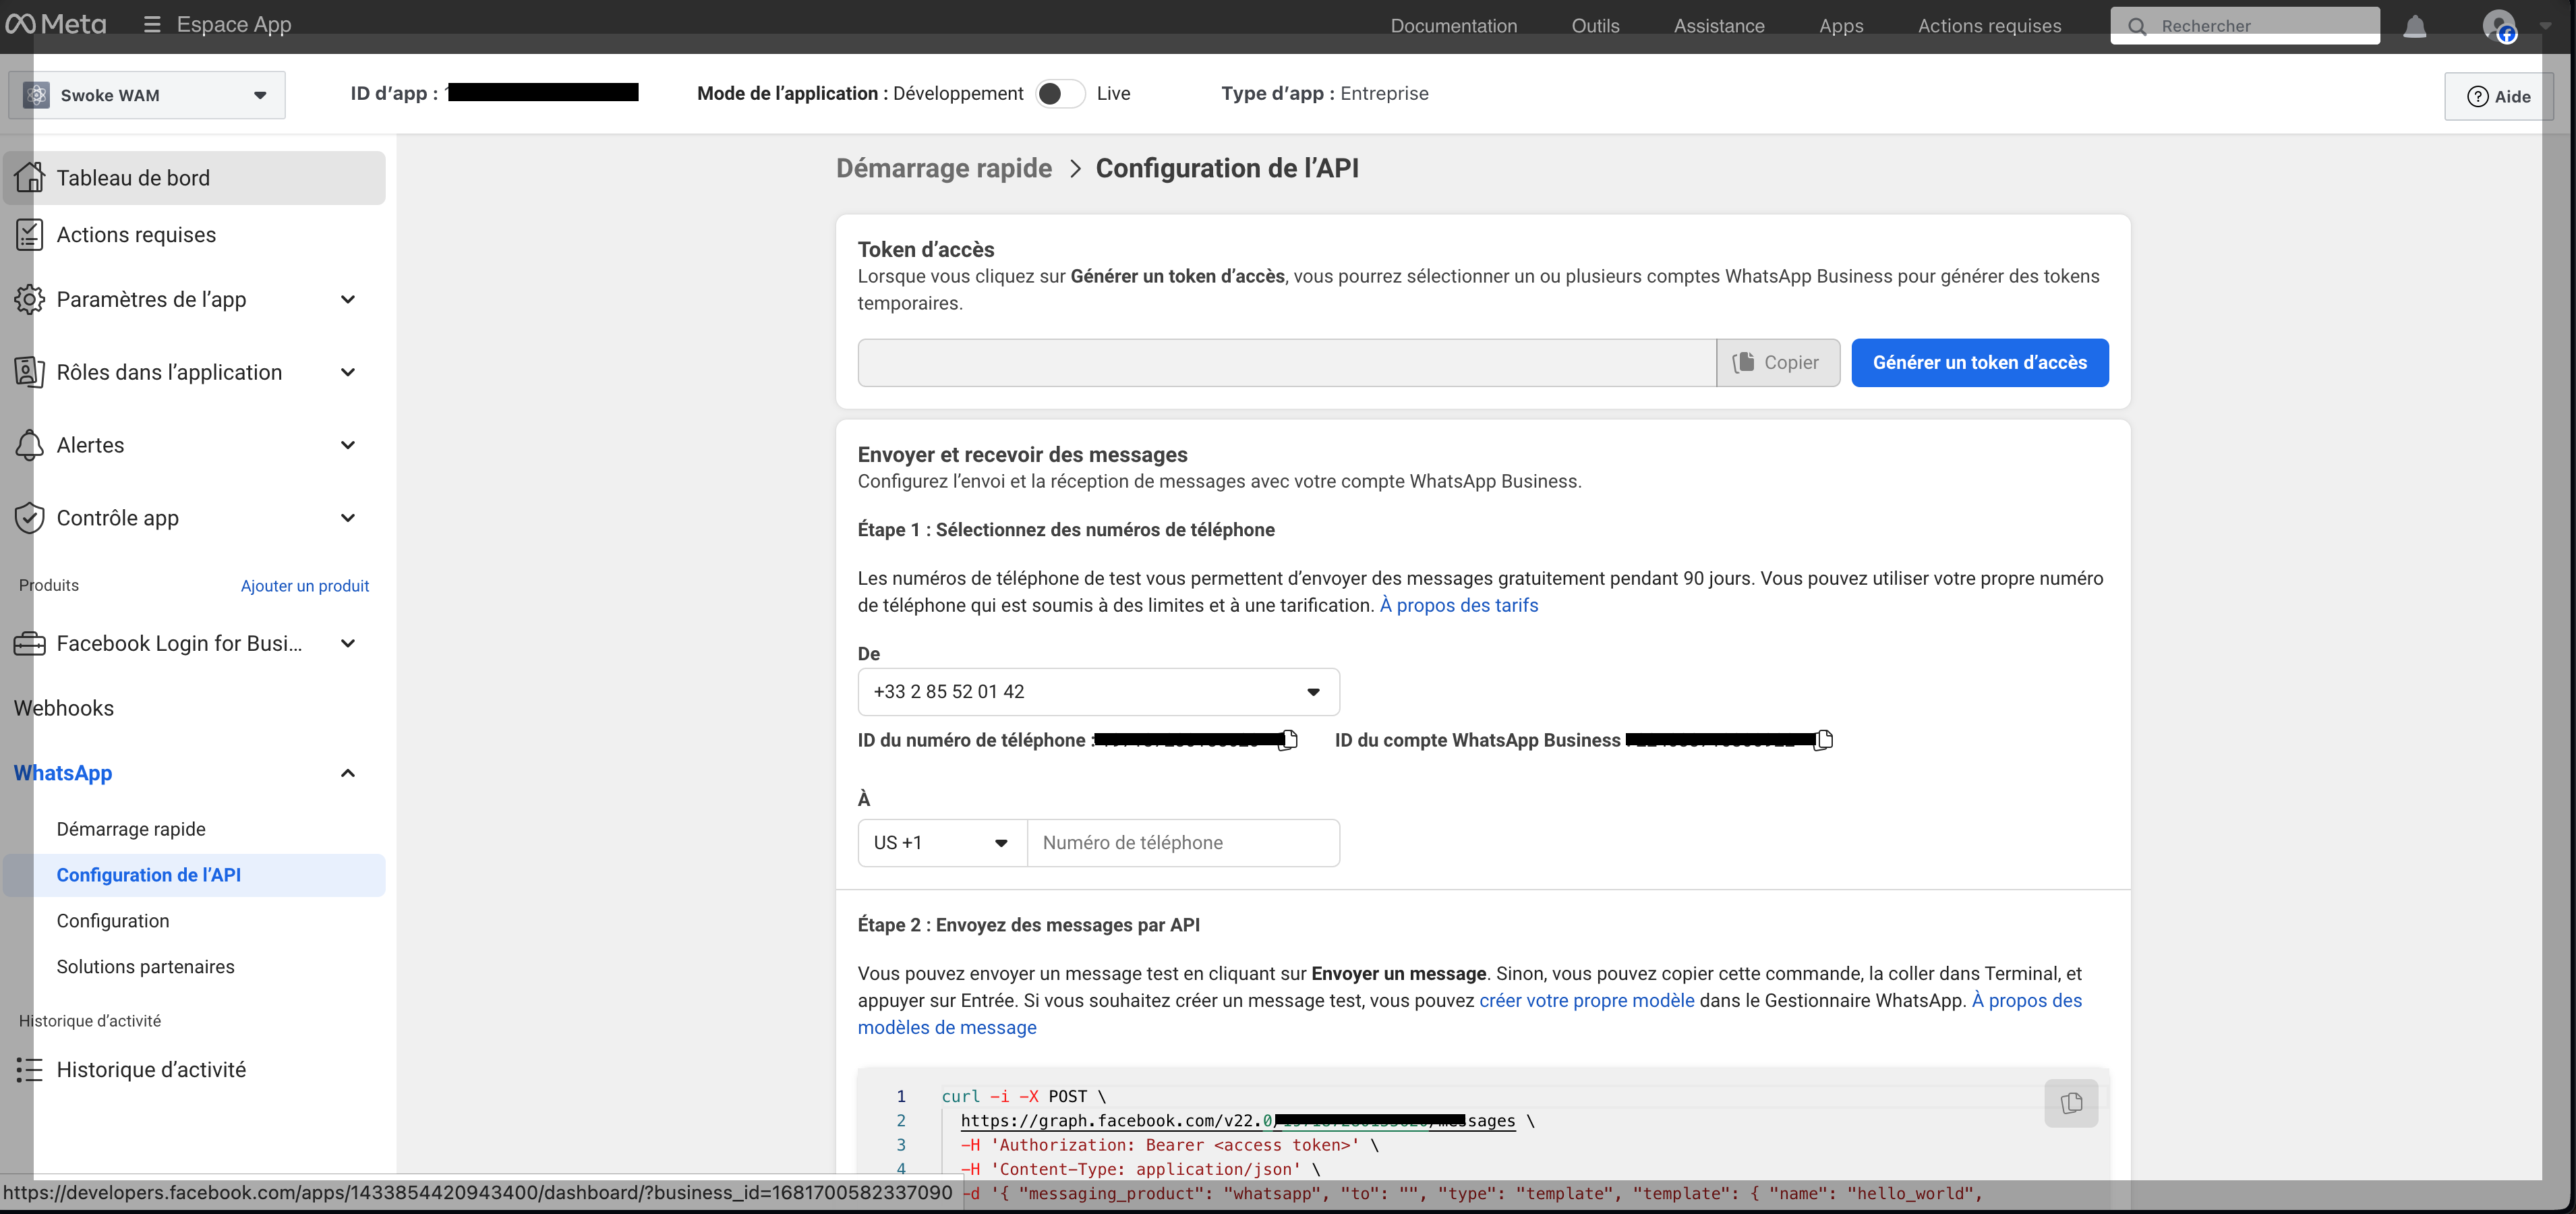Open À propos des tarifs link
The image size is (2576, 1214).
point(1459,605)
